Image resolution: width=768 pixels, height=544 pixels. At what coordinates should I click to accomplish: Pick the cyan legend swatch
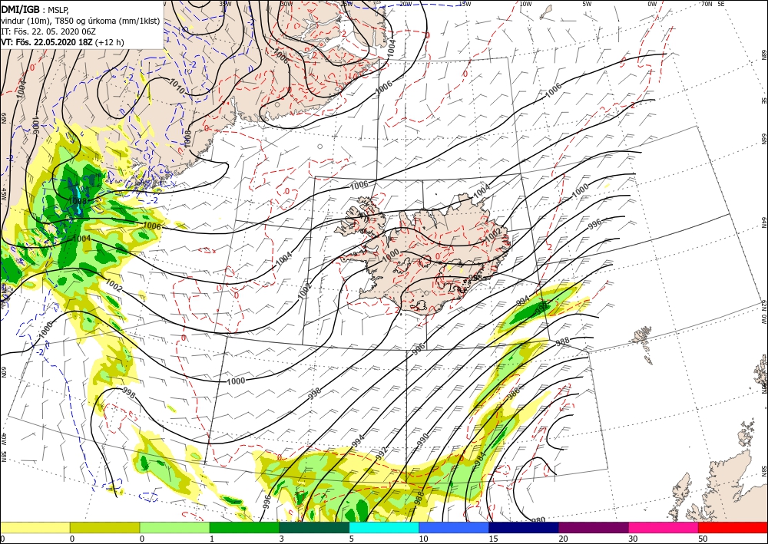coord(384,527)
